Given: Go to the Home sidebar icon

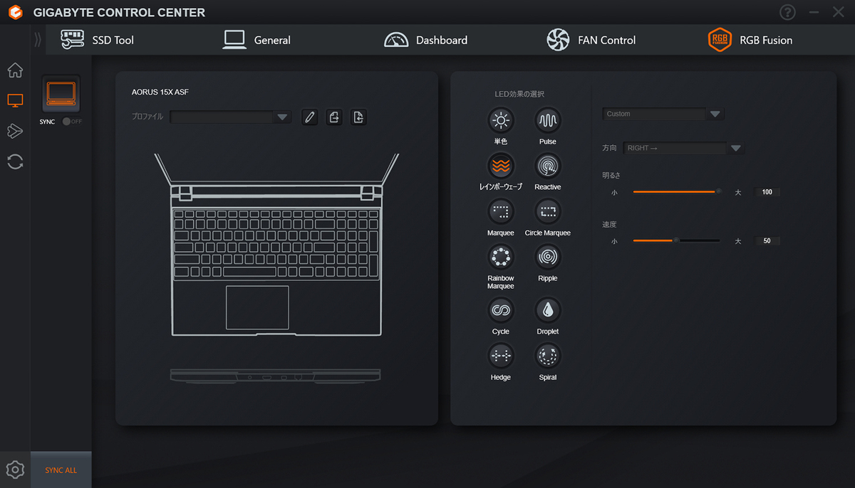Looking at the screenshot, I should pos(15,70).
